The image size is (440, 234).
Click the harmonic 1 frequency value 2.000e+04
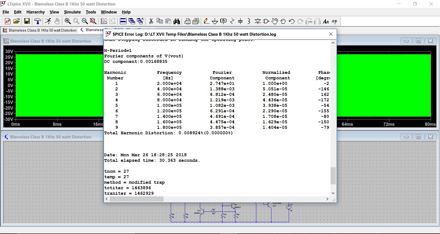[169, 83]
